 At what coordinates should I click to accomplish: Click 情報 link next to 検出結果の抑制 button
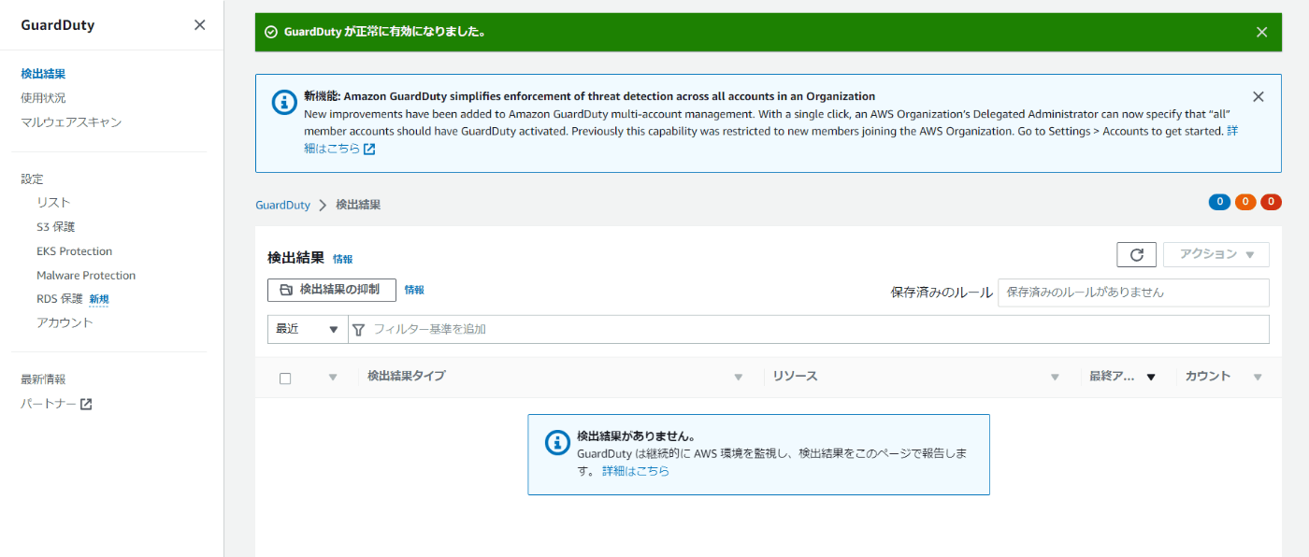[x=414, y=290]
